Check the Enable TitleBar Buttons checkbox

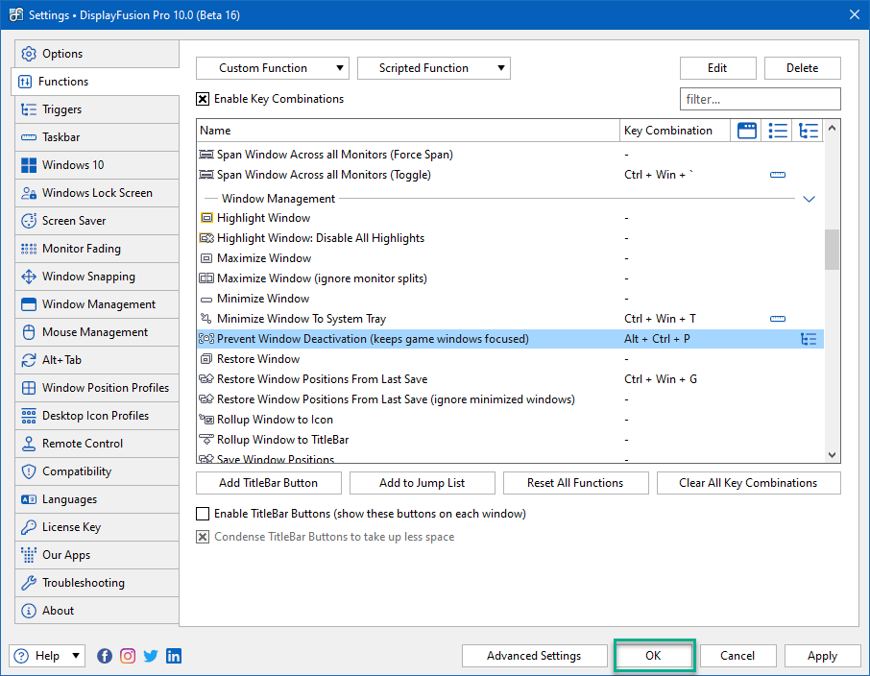[x=203, y=514]
